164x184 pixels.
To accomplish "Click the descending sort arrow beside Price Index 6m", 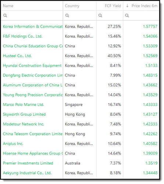I will coord(127,6).
